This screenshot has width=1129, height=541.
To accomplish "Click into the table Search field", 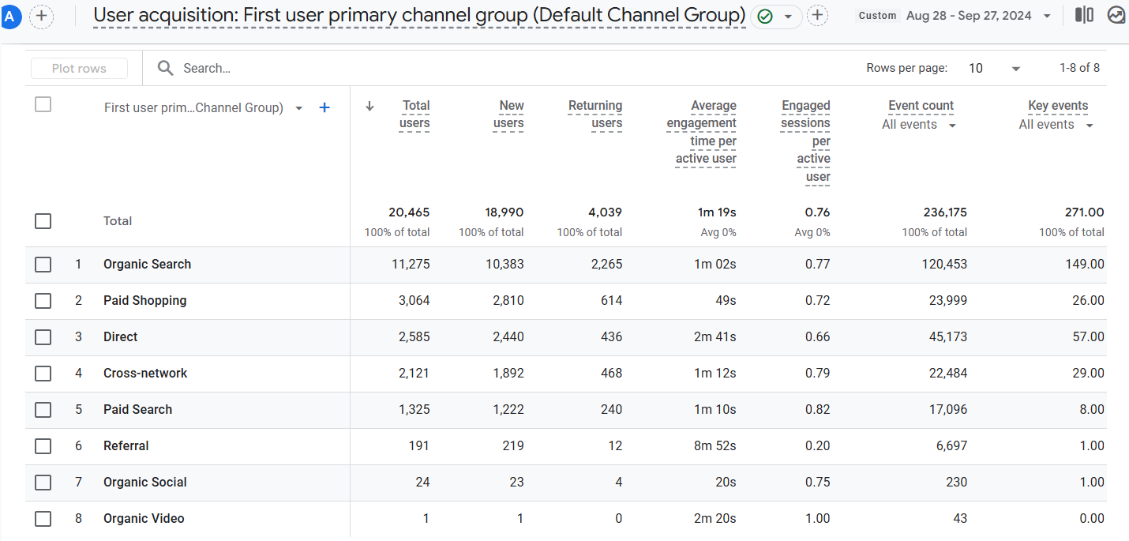I will [316, 69].
